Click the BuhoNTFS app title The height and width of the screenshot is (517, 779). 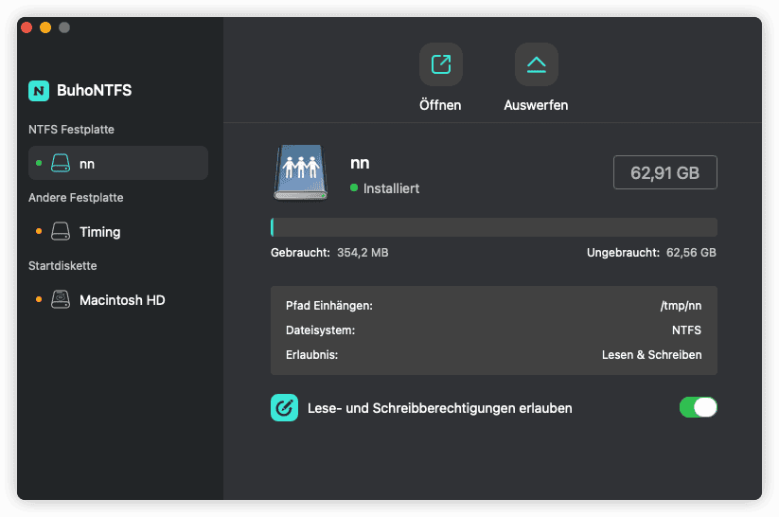[x=95, y=91]
